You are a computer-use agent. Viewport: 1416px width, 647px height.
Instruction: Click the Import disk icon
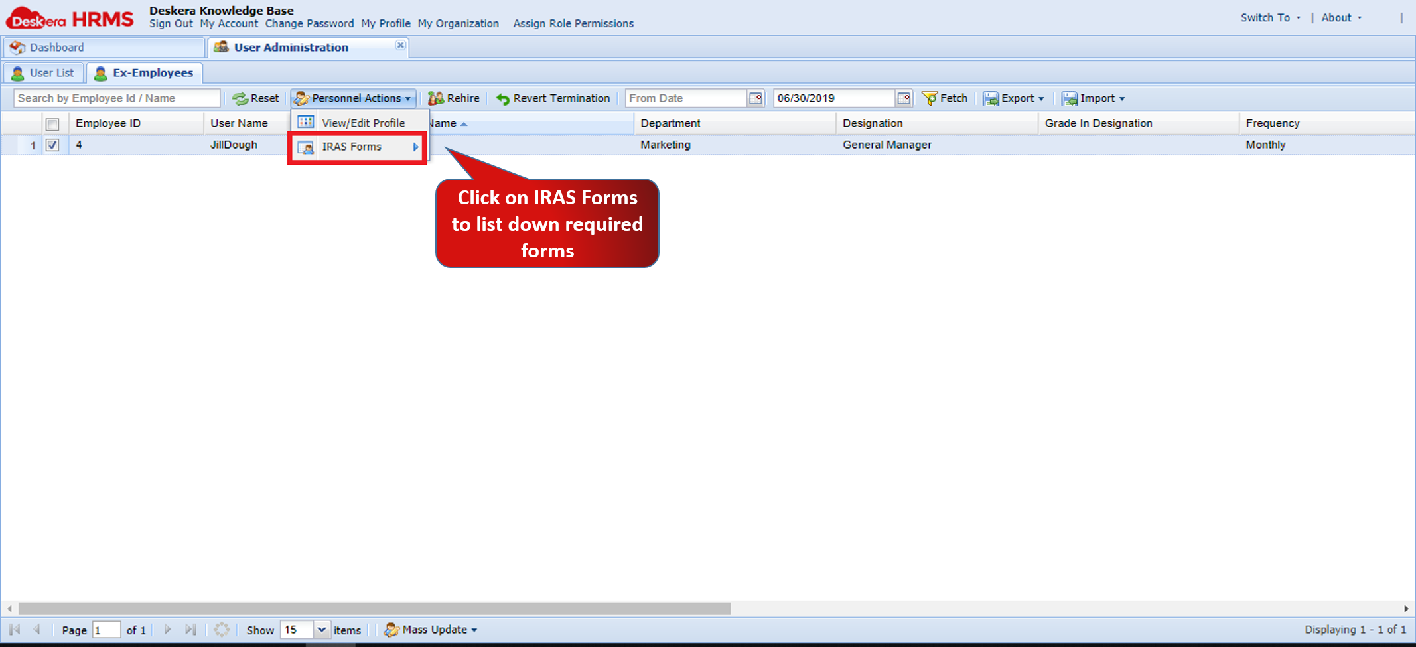click(1069, 99)
